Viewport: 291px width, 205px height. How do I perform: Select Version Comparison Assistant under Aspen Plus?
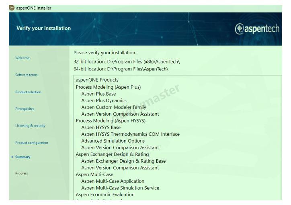tap(120, 114)
